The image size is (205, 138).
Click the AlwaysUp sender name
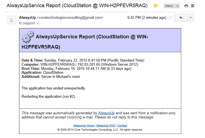(27, 17)
